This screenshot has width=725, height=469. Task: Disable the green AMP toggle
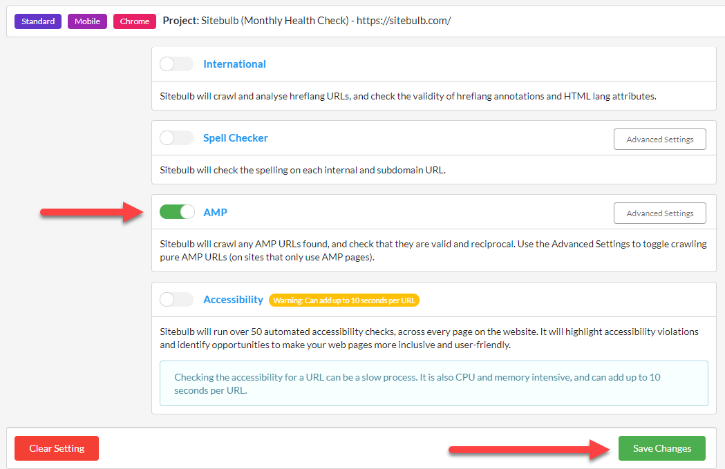tap(177, 211)
